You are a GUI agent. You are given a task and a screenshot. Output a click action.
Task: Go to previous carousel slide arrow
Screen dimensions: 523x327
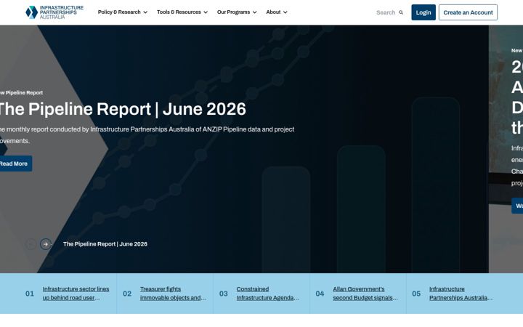coord(31,244)
